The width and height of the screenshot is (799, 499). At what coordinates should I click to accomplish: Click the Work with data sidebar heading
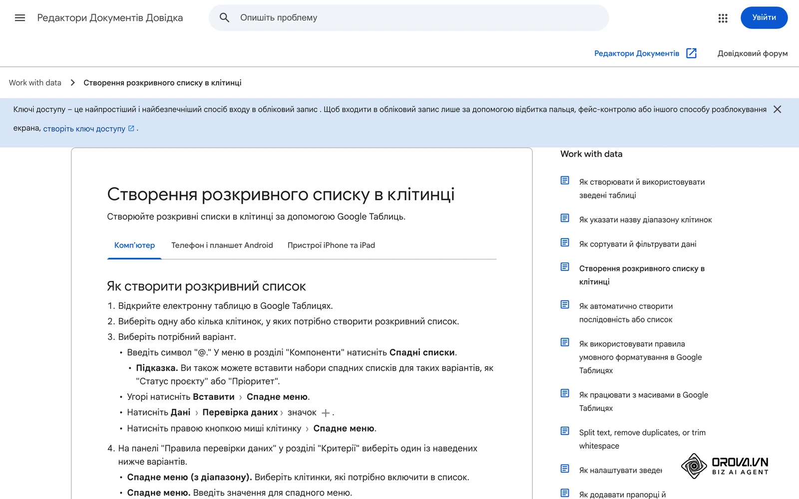pyautogui.click(x=591, y=154)
